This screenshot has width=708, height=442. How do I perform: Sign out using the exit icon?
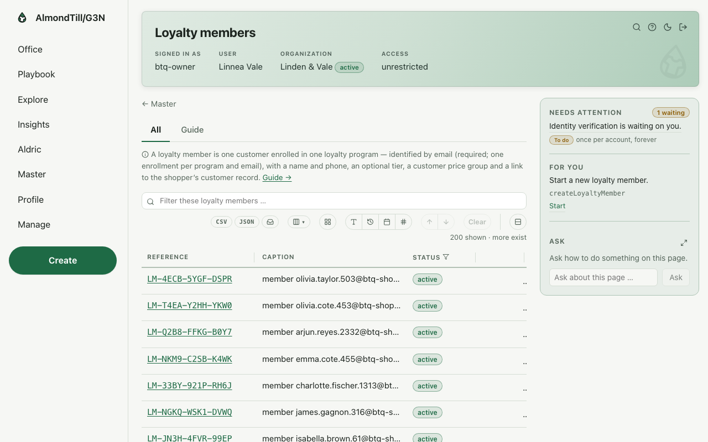click(x=683, y=27)
